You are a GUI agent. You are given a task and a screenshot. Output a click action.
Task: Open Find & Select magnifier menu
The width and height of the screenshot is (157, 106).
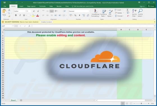click(140, 13)
